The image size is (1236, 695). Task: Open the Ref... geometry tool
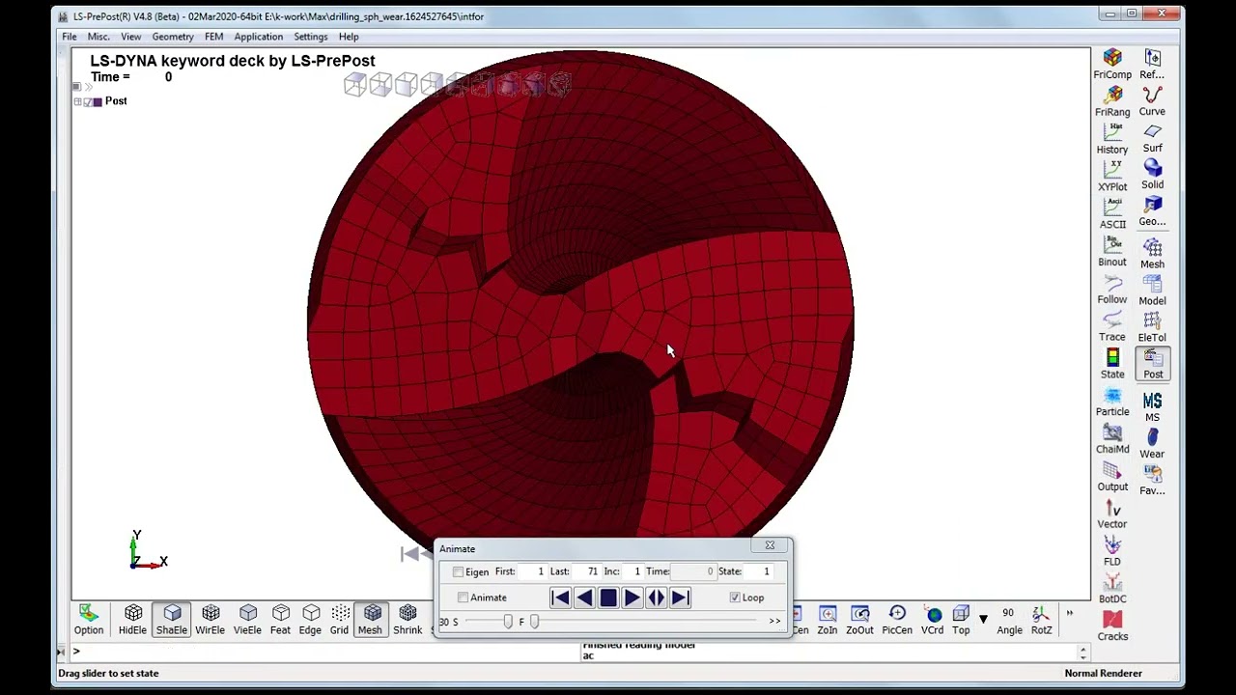point(1152,65)
